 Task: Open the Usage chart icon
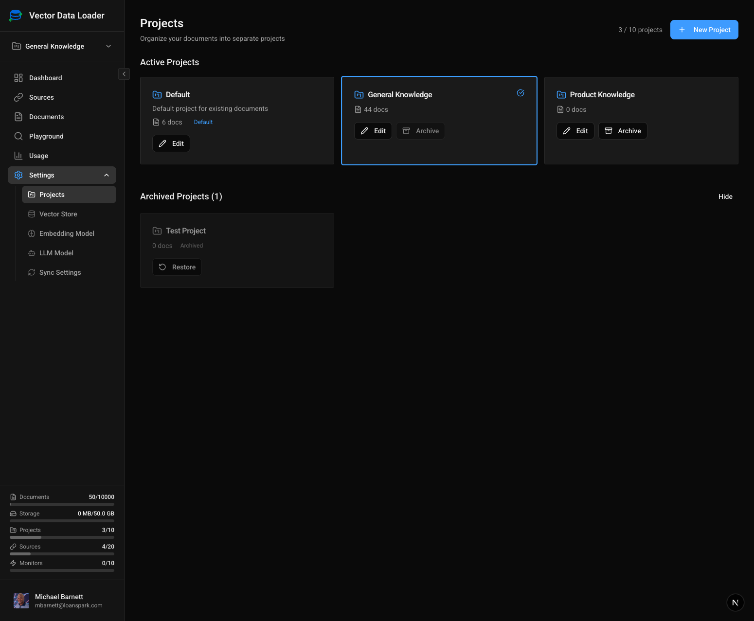[18, 156]
